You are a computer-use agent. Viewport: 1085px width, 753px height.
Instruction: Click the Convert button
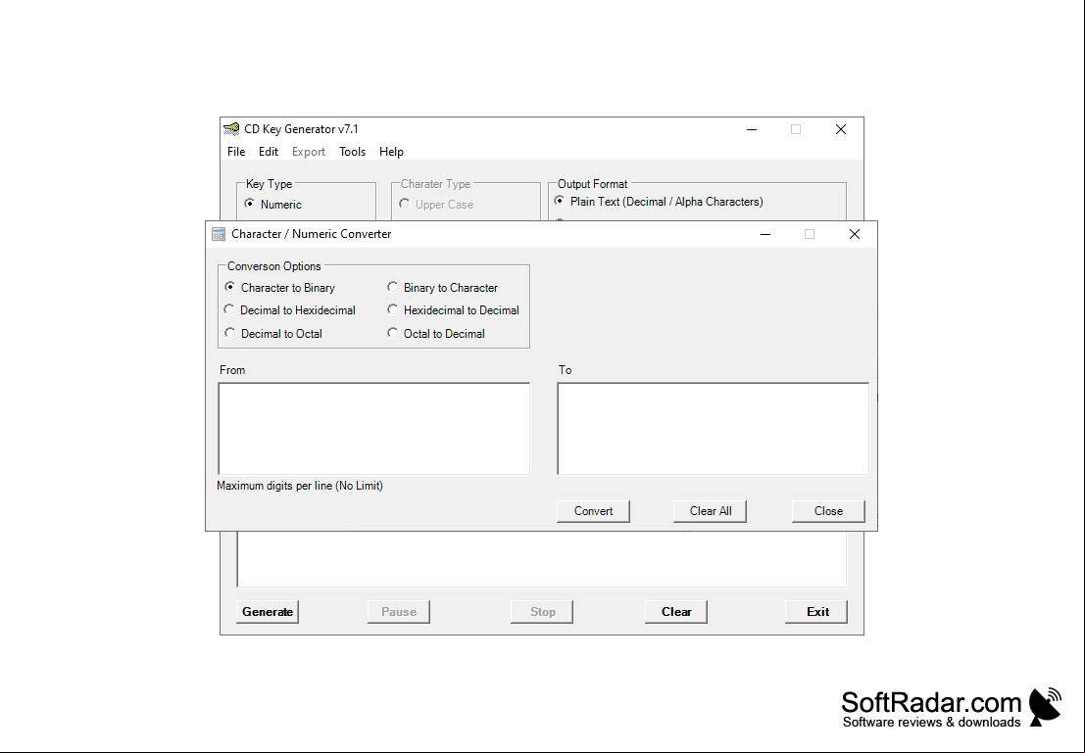tap(593, 511)
